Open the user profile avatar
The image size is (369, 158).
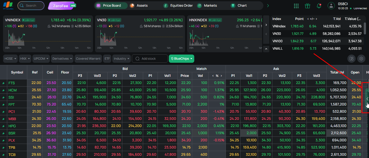(x=331, y=6)
